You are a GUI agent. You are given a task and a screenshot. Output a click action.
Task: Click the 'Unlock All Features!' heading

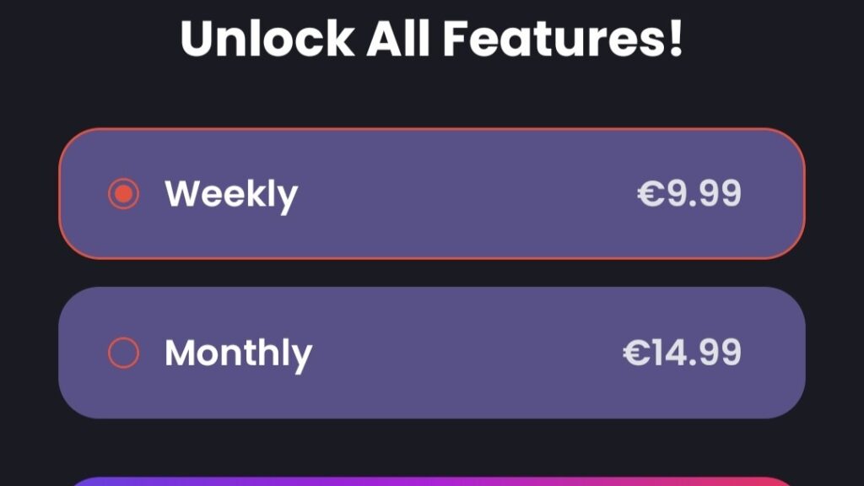432,37
